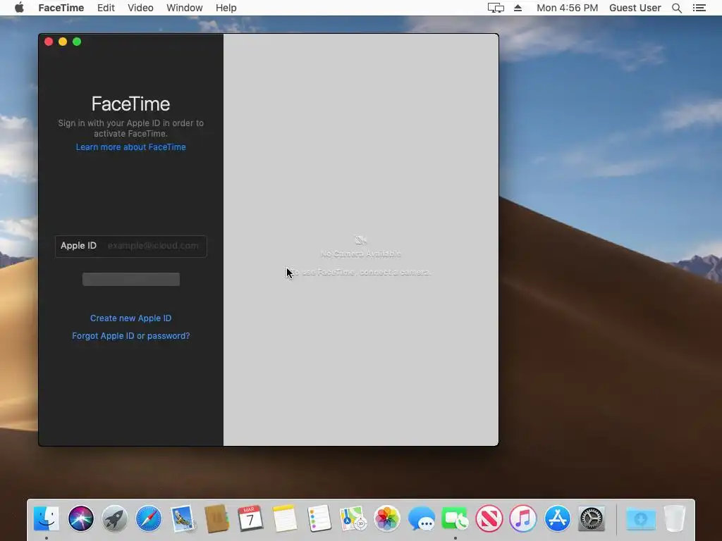Follow the Learn more about FaceTime link
Viewport: 722px width, 541px height.
[x=130, y=147]
